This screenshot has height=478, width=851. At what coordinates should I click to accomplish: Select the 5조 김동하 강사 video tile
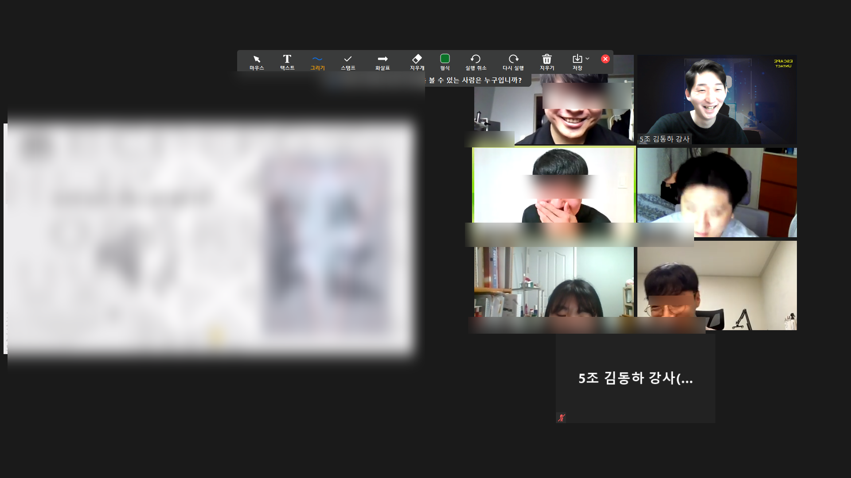coord(717,99)
